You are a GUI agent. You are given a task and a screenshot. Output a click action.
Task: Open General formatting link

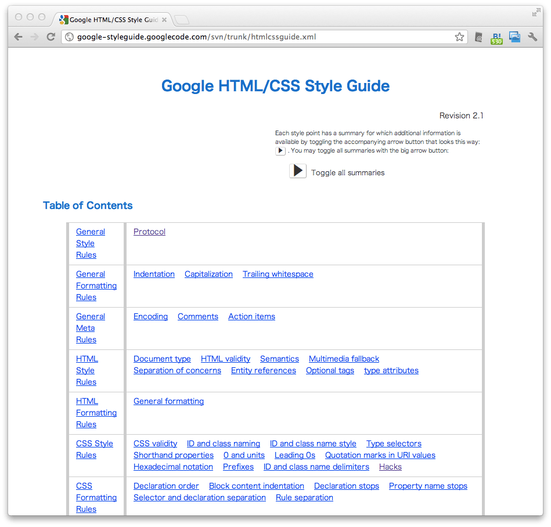[x=169, y=401]
